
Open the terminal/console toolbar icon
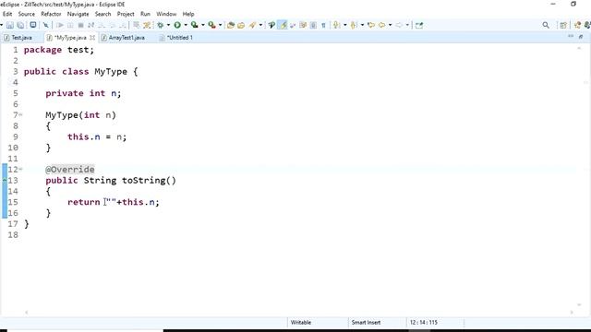tap(33, 25)
